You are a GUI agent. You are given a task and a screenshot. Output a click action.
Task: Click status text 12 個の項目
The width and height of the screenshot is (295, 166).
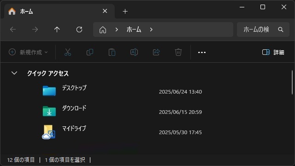(x=21, y=160)
